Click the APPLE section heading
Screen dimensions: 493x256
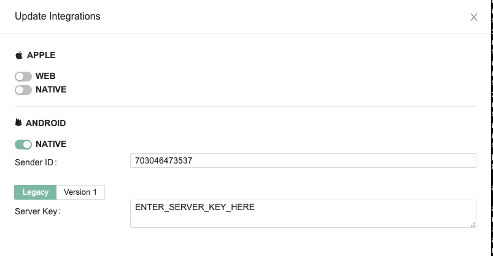(x=41, y=55)
